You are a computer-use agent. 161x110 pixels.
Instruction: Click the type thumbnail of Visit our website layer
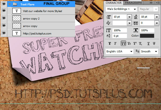17,11
